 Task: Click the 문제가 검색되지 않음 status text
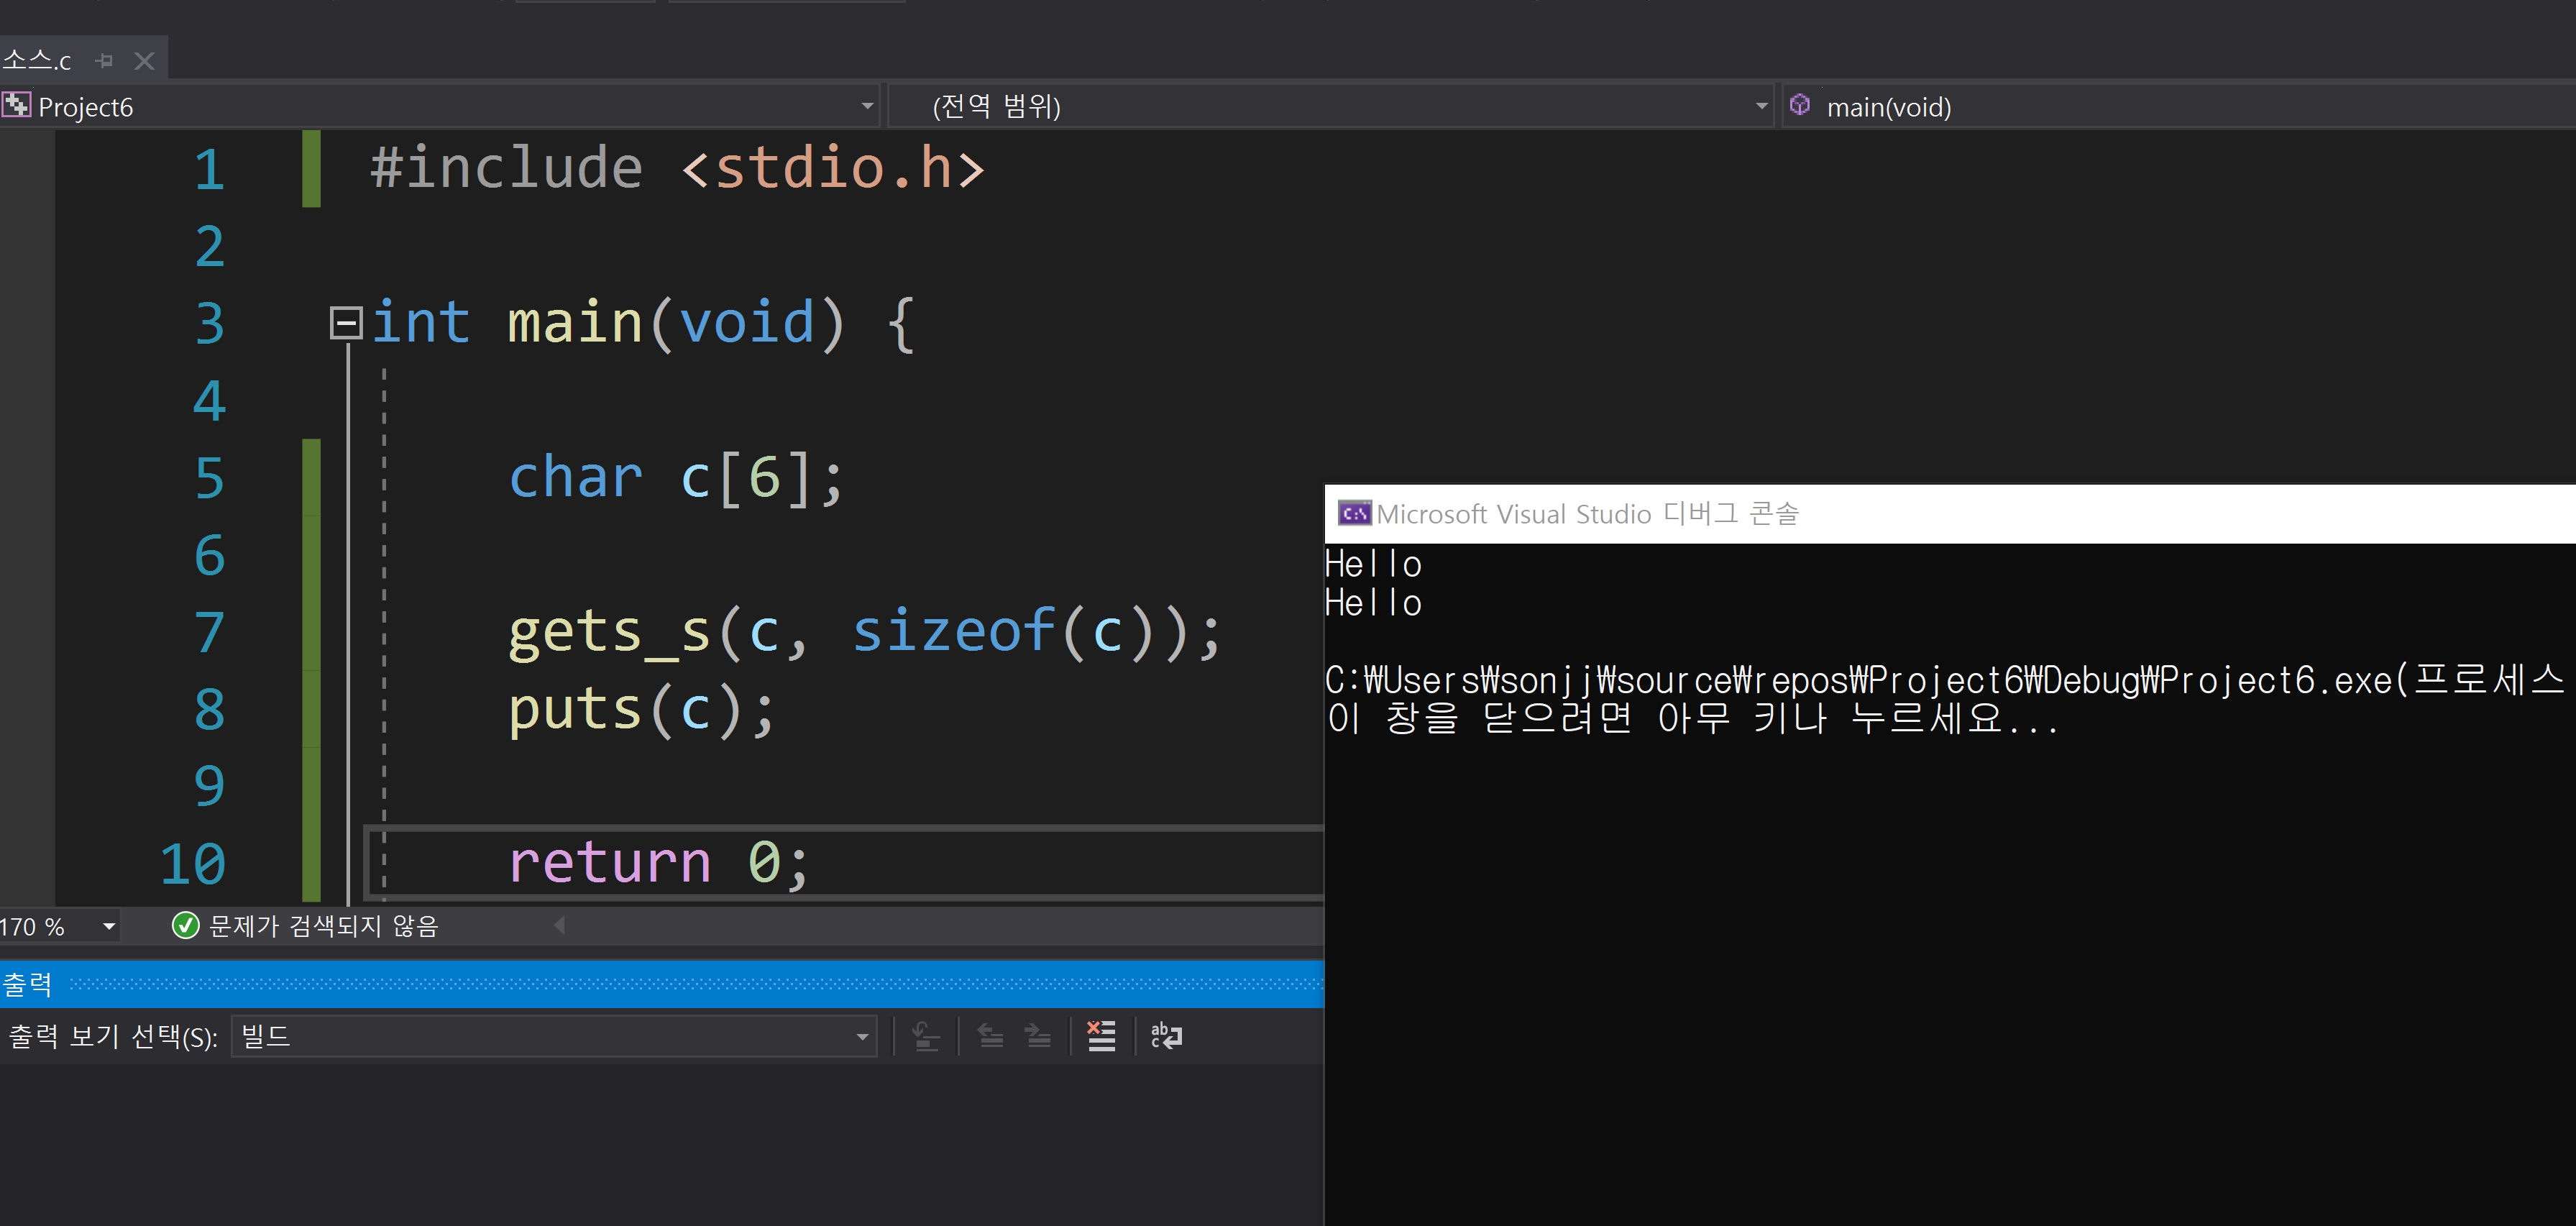pyautogui.click(x=323, y=926)
